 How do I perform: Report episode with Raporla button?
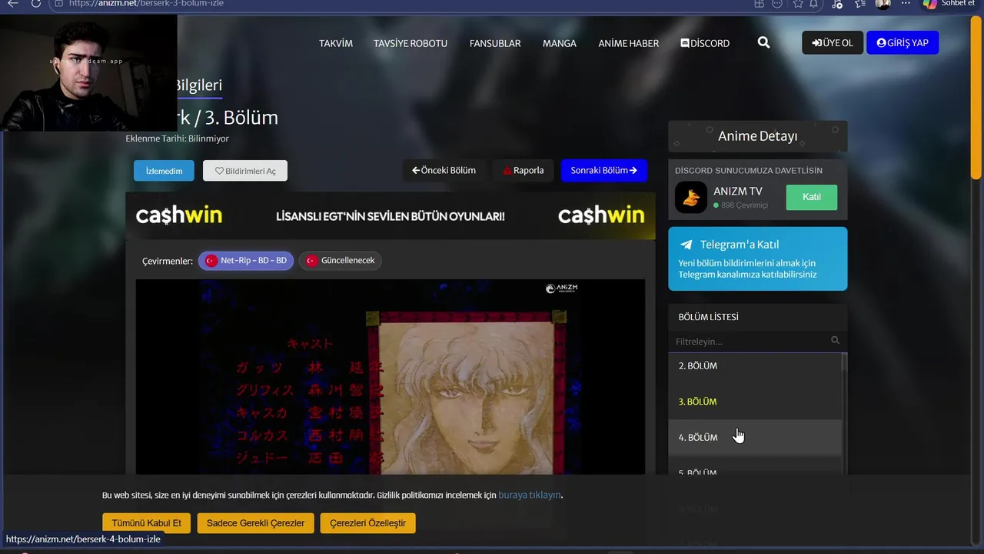pos(523,170)
